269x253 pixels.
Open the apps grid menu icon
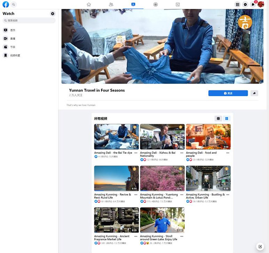pos(237,4)
